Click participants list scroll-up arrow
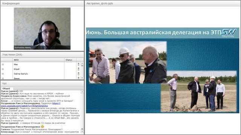The height and width of the screenshot is (135, 241). (x=82, y=63)
